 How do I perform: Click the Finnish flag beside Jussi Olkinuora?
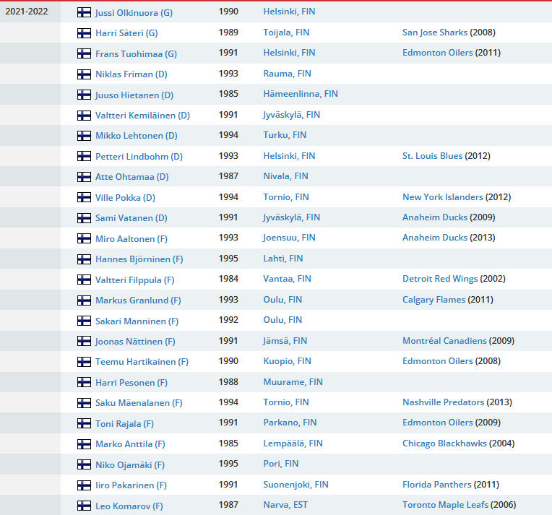tap(84, 12)
